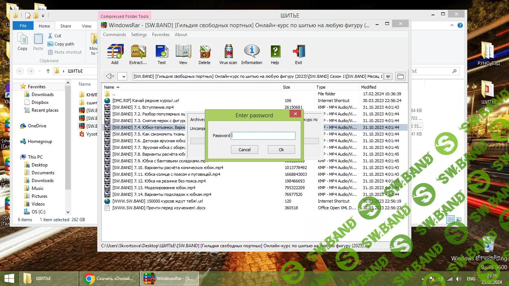The height and width of the screenshot is (286, 509).
Task: Open the Favorites menu
Action: pos(161,35)
